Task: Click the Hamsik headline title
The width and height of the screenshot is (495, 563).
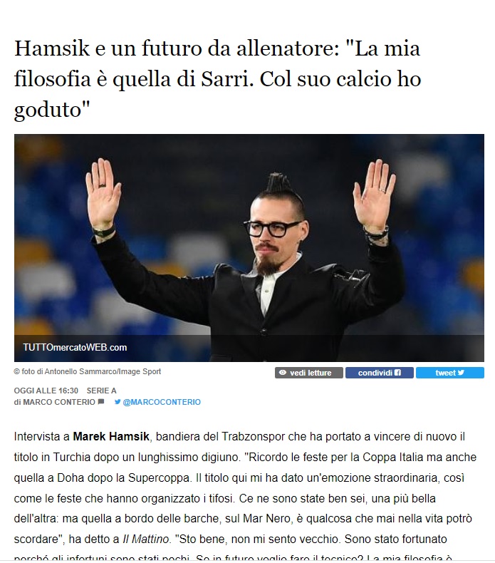Action: pos(217,78)
